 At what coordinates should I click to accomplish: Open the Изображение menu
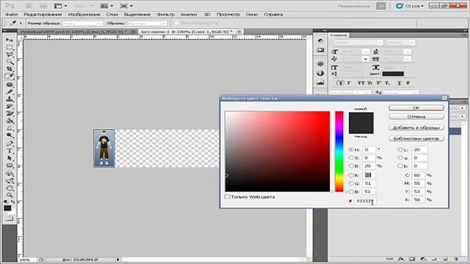tap(84, 14)
